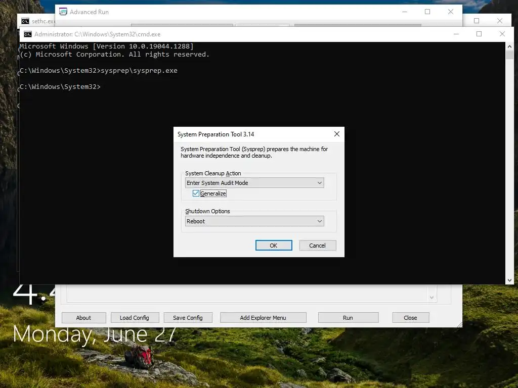Click the cmd.exe window title icon
The width and height of the screenshot is (518, 388).
pos(28,34)
